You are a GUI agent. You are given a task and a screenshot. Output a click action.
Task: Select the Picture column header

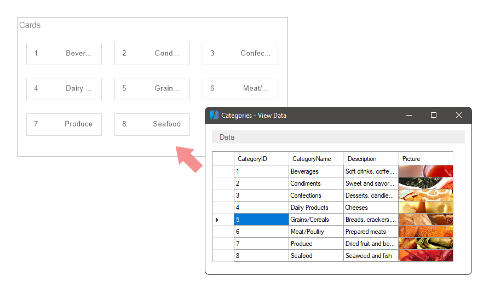tap(425, 159)
